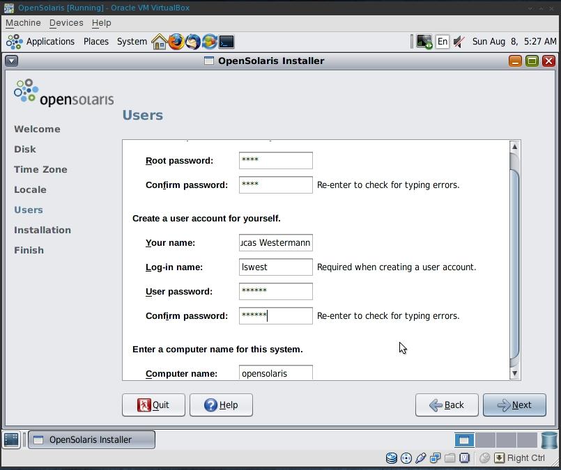
Task: Click the Right Ctrl host key label
Action: click(x=525, y=458)
